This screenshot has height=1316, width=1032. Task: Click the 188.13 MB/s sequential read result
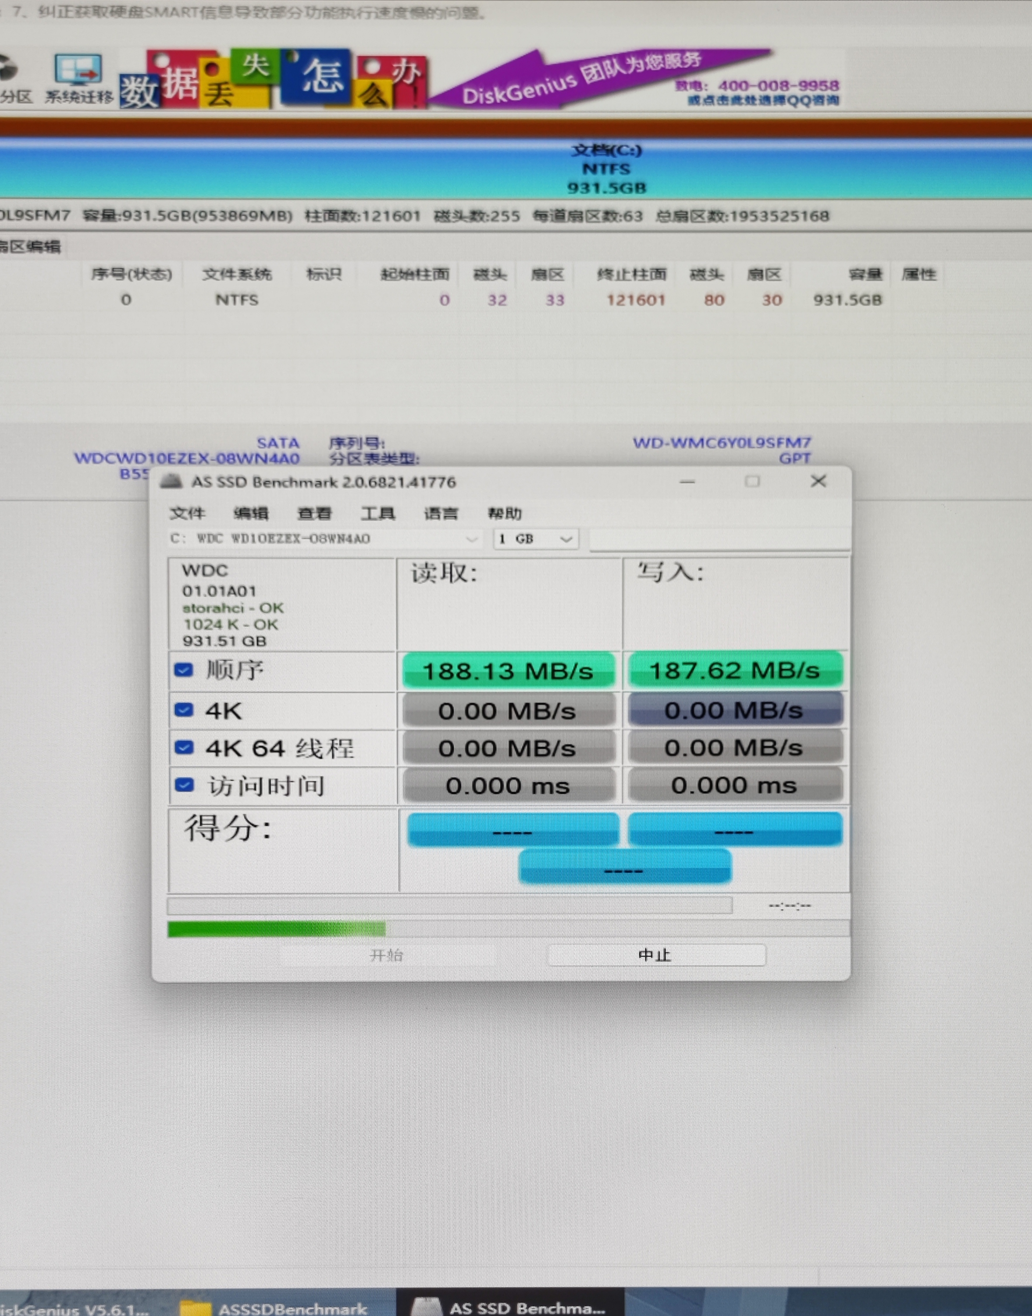tap(509, 670)
